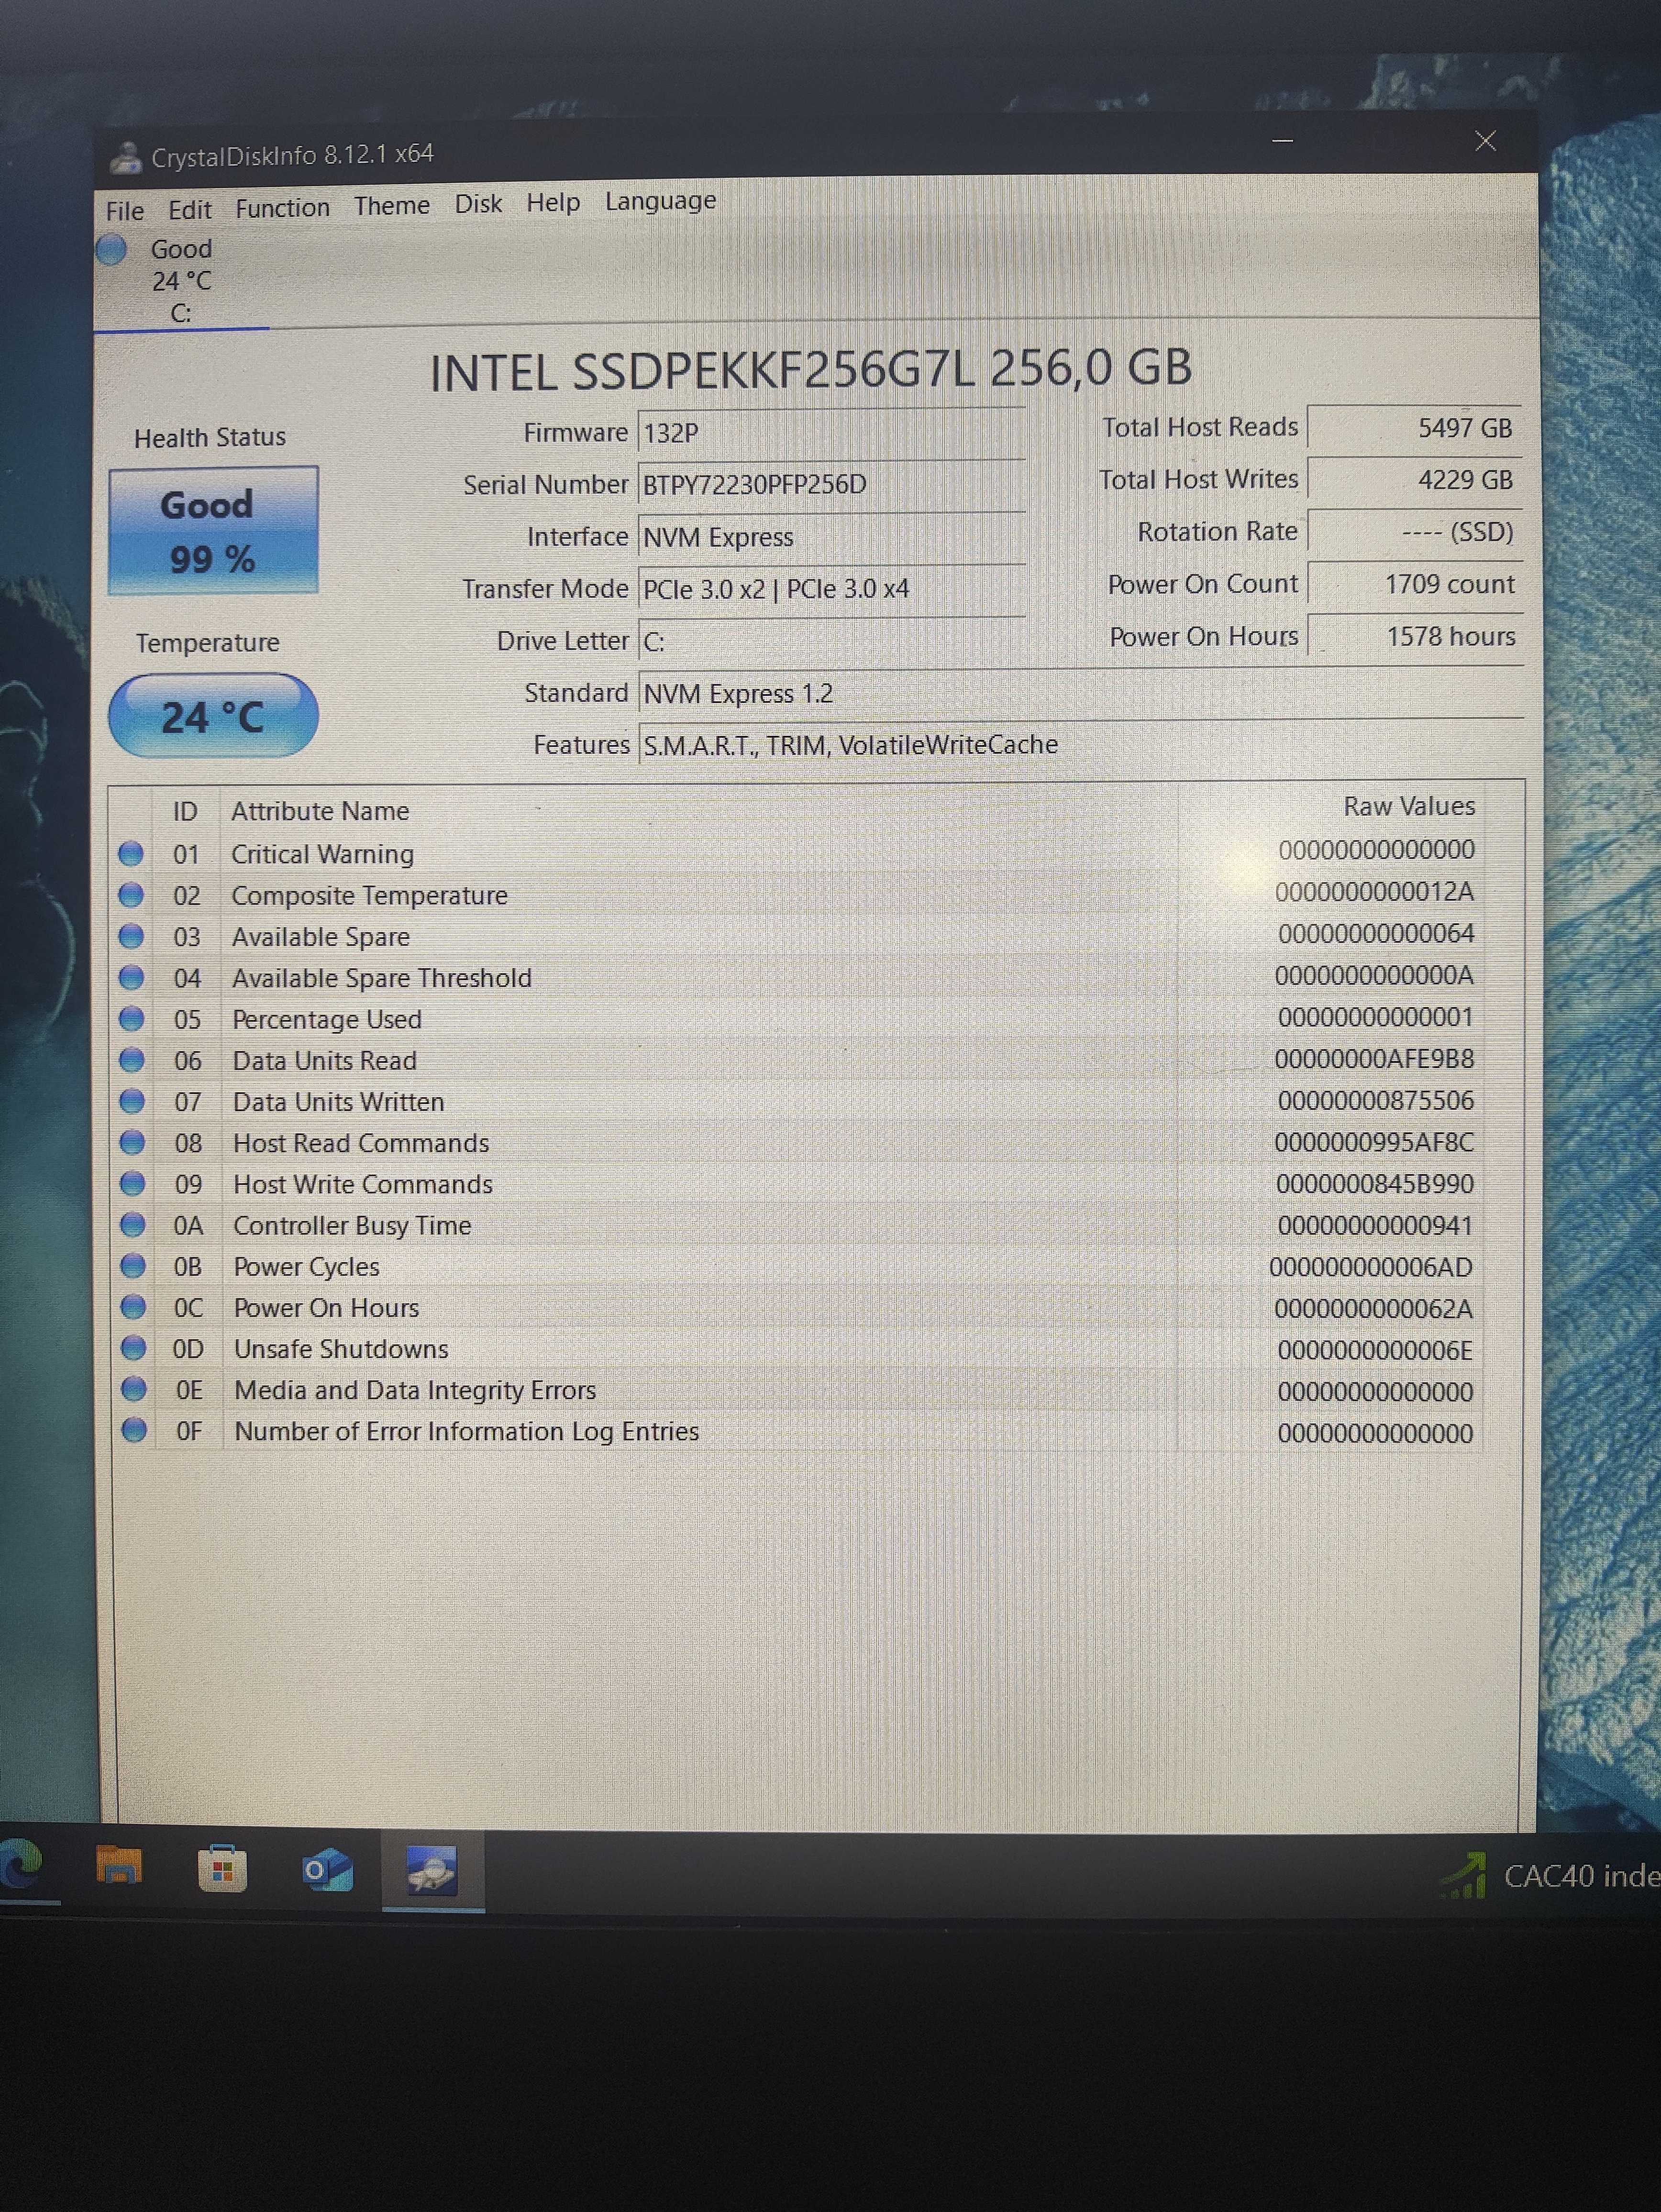
Task: Click the Critical Warning status indicator dot
Action: [x=131, y=853]
